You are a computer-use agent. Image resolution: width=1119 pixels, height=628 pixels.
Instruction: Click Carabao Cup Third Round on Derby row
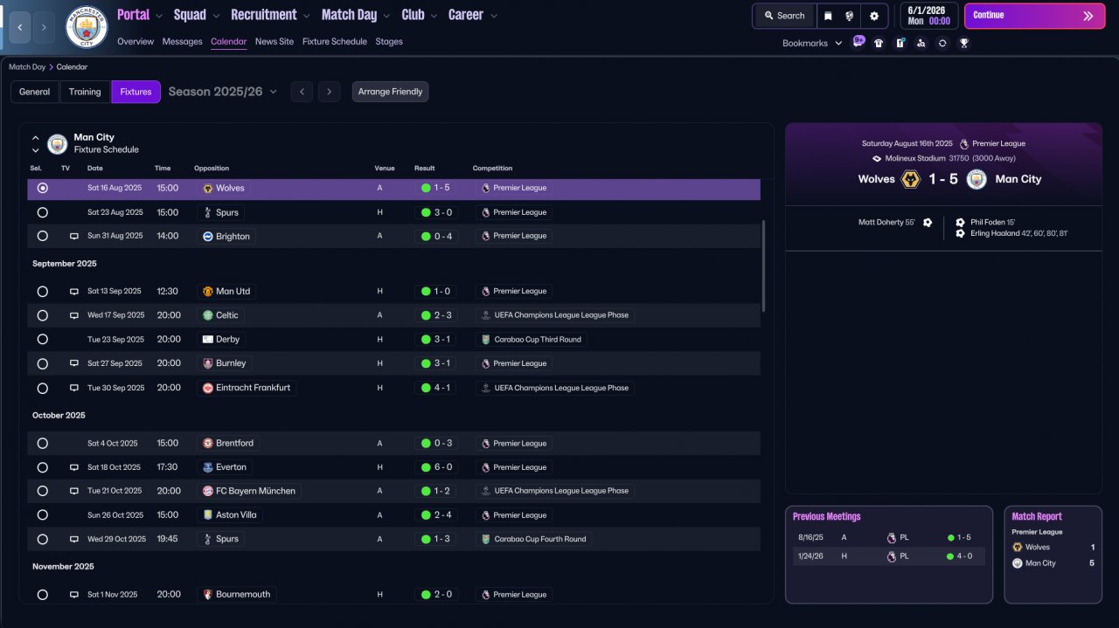click(532, 340)
